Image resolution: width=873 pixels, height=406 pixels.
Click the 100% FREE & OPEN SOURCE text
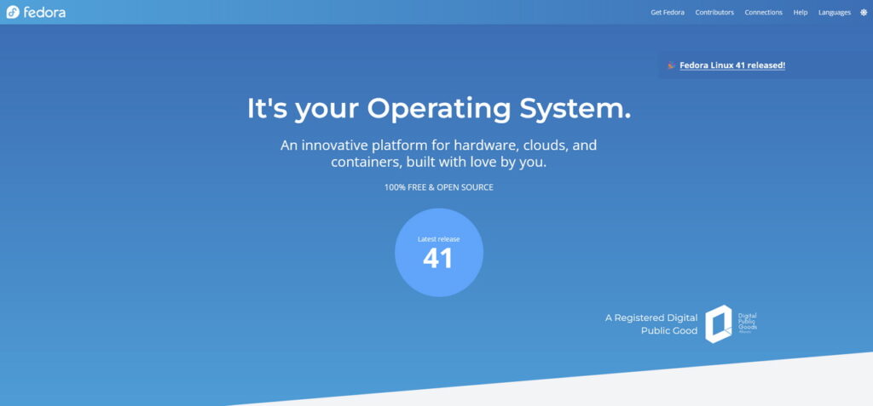coord(439,187)
